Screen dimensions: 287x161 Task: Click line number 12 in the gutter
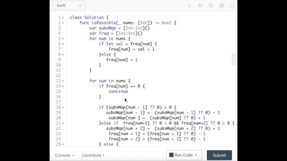click(x=58, y=76)
